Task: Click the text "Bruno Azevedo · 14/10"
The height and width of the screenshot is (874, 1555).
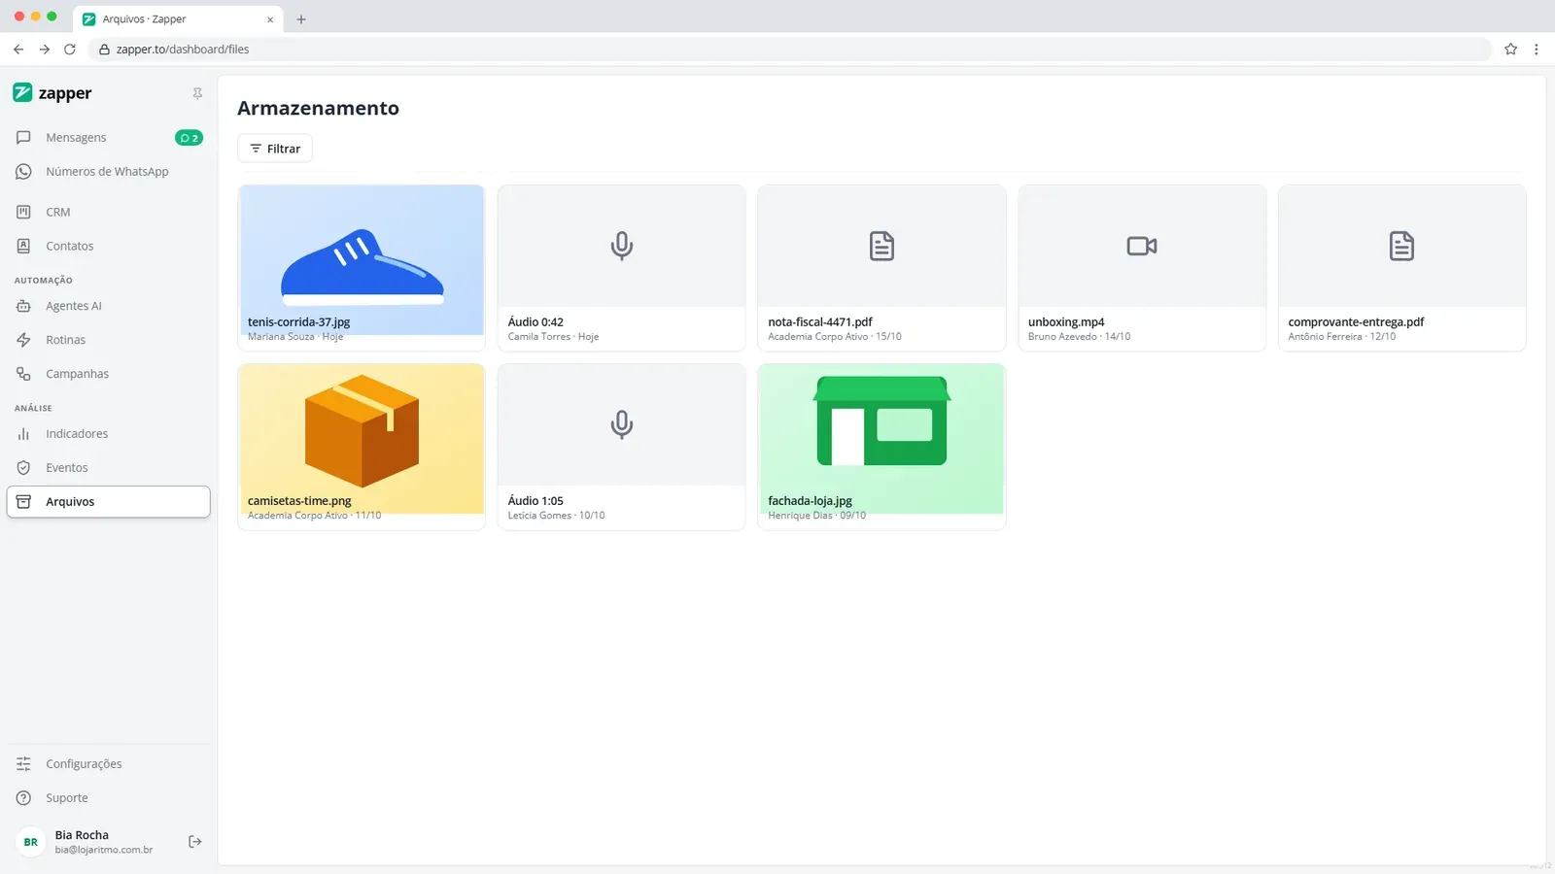Action: (1079, 337)
